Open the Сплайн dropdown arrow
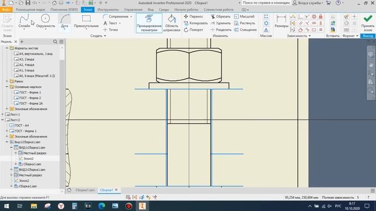Image resolution: width=376 pixels, height=211 pixels. (24, 29)
